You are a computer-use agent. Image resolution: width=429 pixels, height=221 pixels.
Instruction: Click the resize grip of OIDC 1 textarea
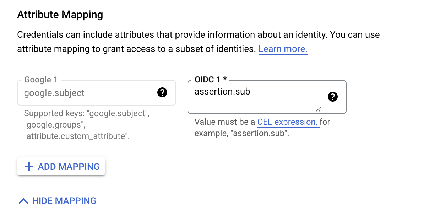[318, 109]
